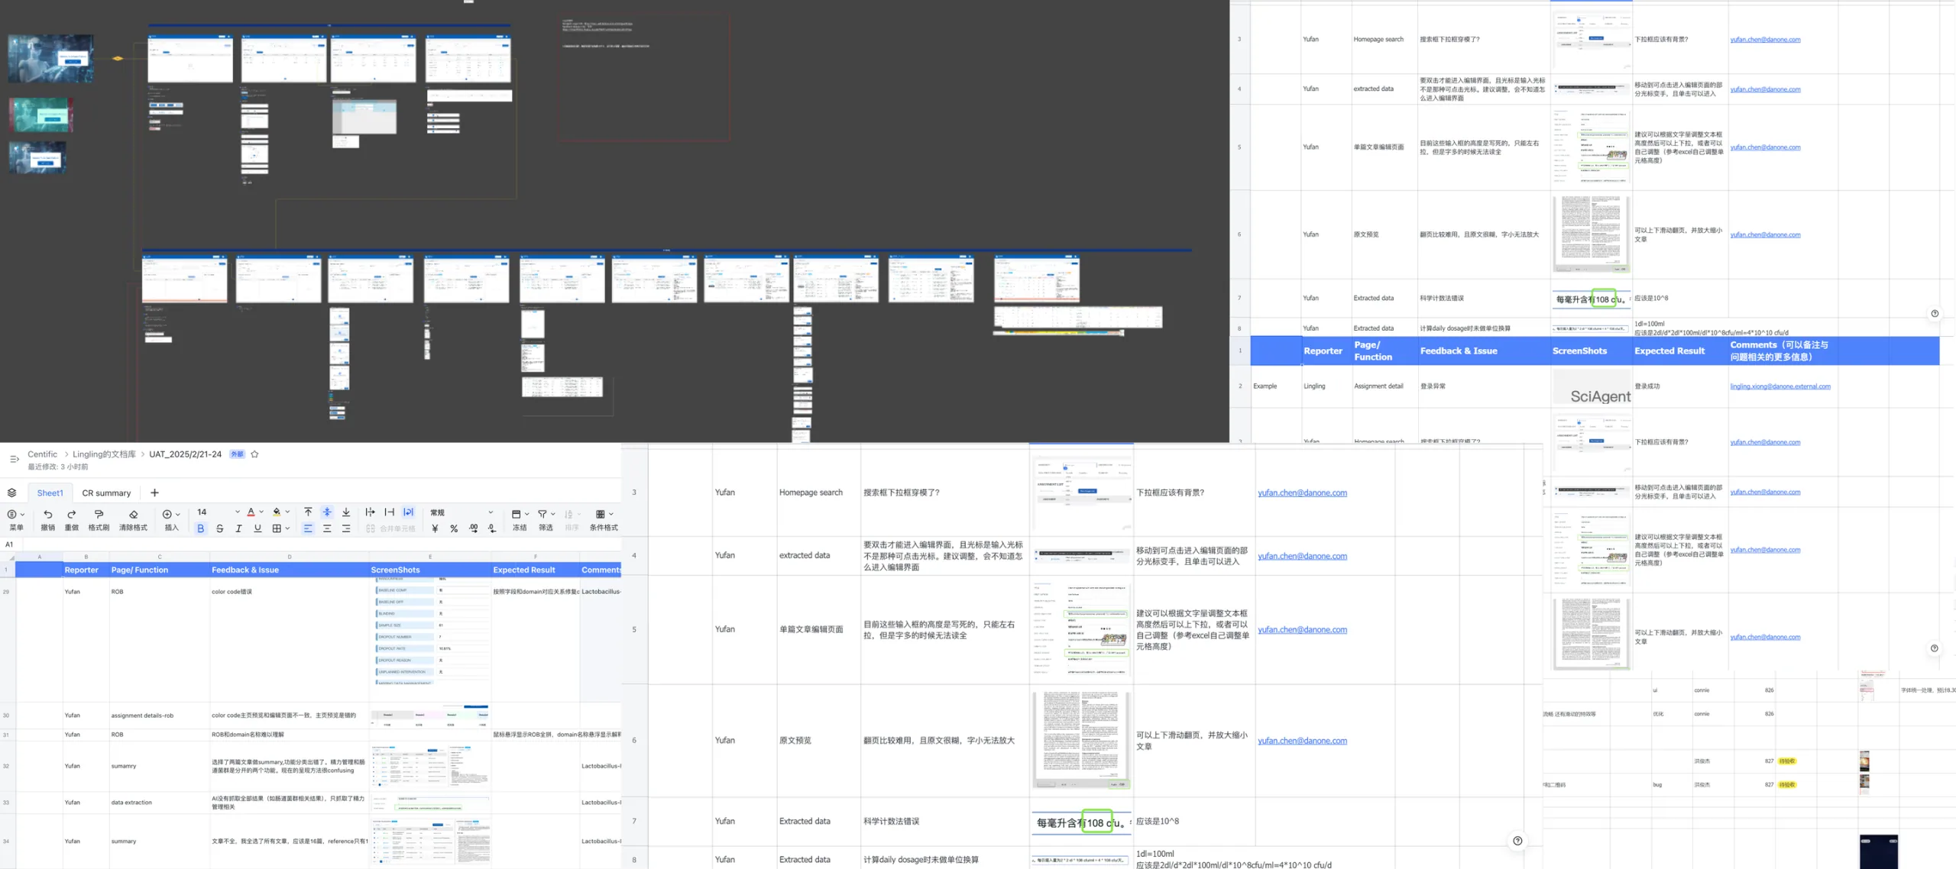Click the Insert (插入) plus-circle icon
The height and width of the screenshot is (869, 1956).
point(167,514)
